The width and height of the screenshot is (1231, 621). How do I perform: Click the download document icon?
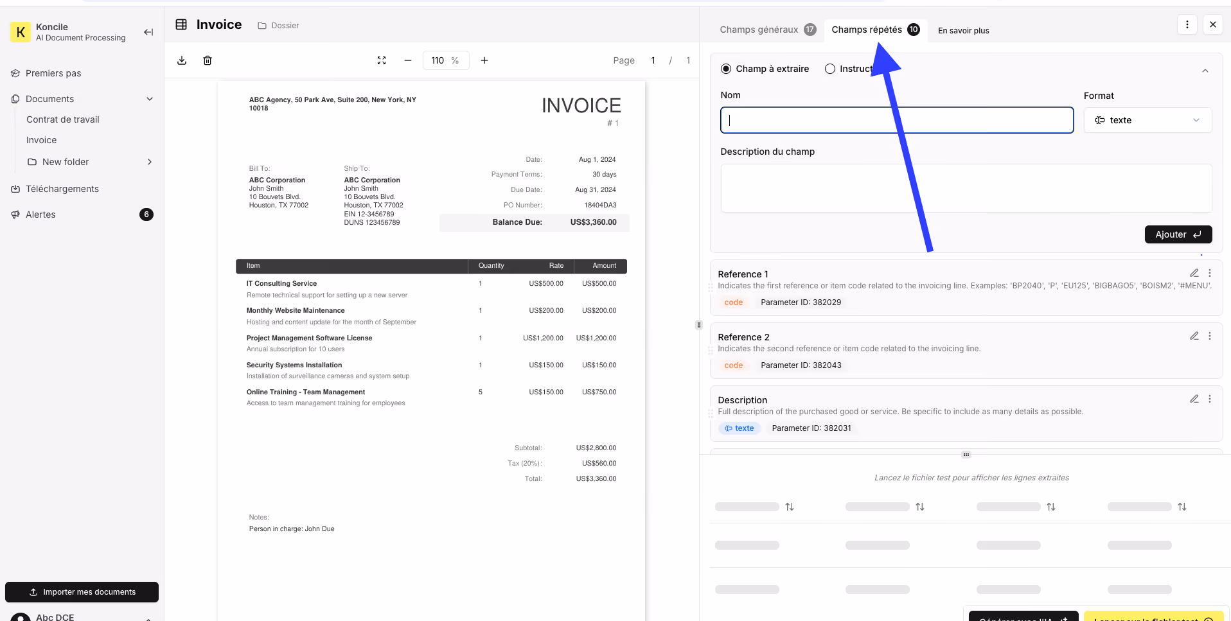coord(182,60)
